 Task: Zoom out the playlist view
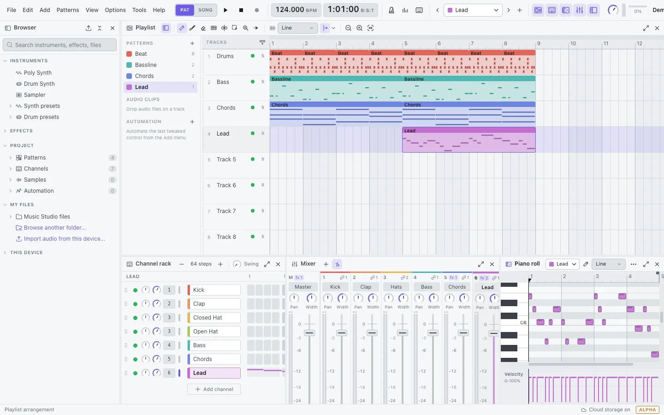pos(348,28)
